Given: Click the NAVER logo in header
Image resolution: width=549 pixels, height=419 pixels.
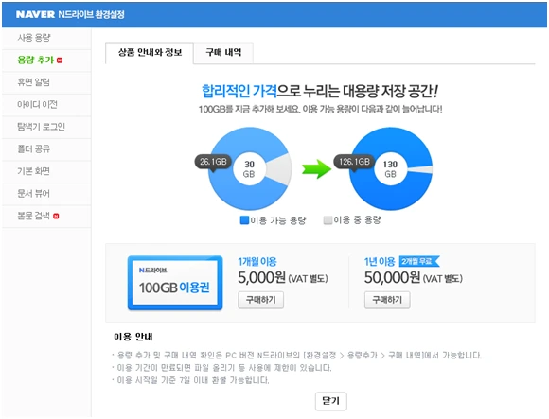Looking at the screenshot, I should click(35, 14).
